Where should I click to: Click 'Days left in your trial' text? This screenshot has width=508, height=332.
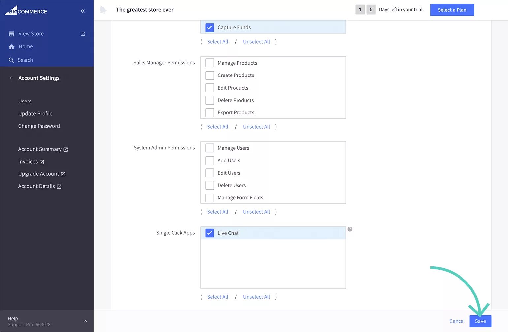(x=401, y=9)
